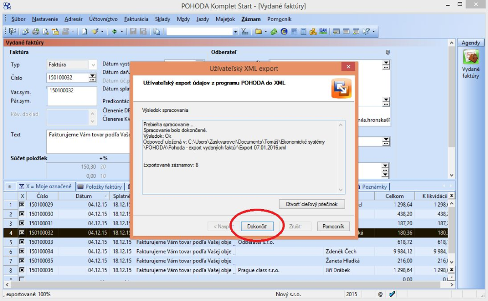This screenshot has width=488, height=301.
Task: Toggle X mark on invoice 150100036
Action: (22, 270)
